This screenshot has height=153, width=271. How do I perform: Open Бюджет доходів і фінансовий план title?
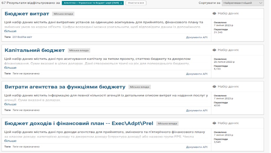[x=79, y=123]
